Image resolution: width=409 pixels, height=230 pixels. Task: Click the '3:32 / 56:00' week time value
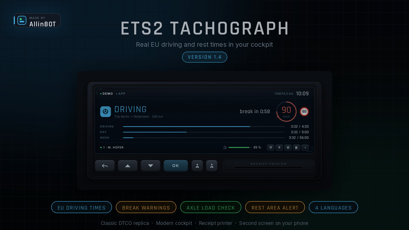click(299, 138)
